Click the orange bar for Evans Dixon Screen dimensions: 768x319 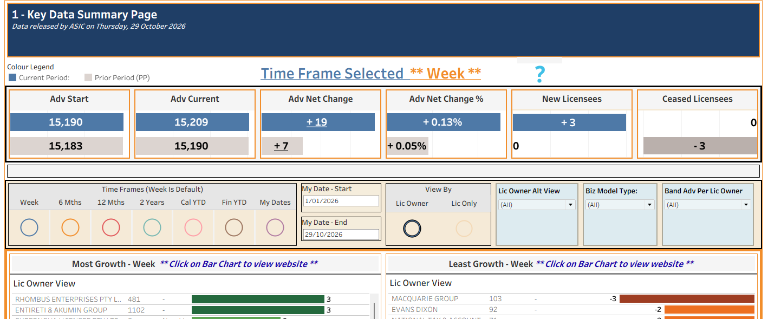tap(710, 310)
